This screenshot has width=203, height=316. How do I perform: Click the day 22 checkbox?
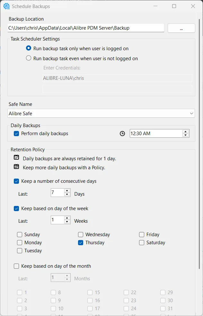126,293
